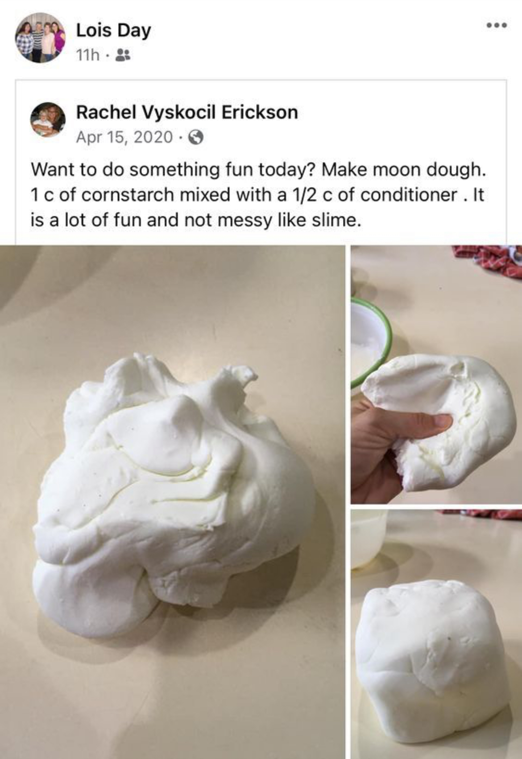Screen dimensions: 522x759
Task: Open Rachel Vyskocil Erickson's profile name link
Action: 187,112
